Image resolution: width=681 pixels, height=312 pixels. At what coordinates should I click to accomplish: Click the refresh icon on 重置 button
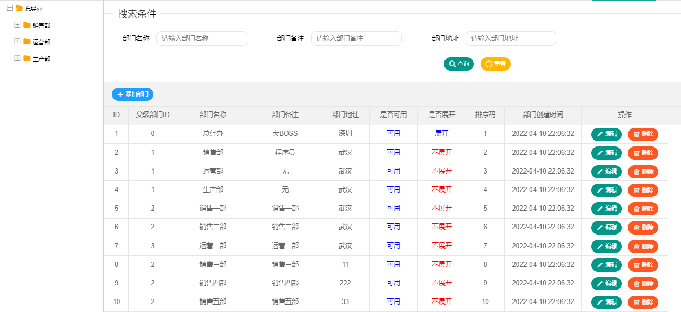point(489,64)
